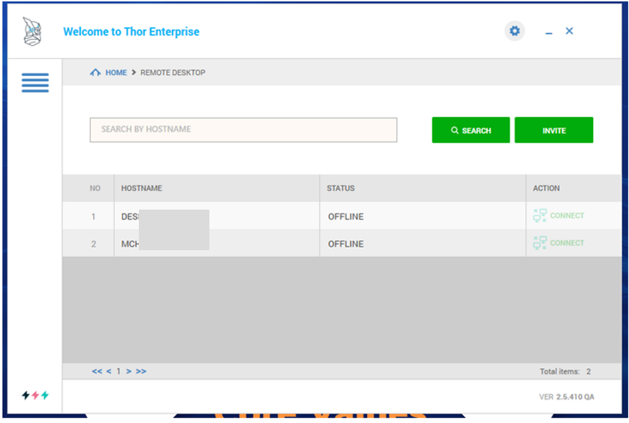Focus the Search by Hostname field
629x423 pixels.
[243, 130]
